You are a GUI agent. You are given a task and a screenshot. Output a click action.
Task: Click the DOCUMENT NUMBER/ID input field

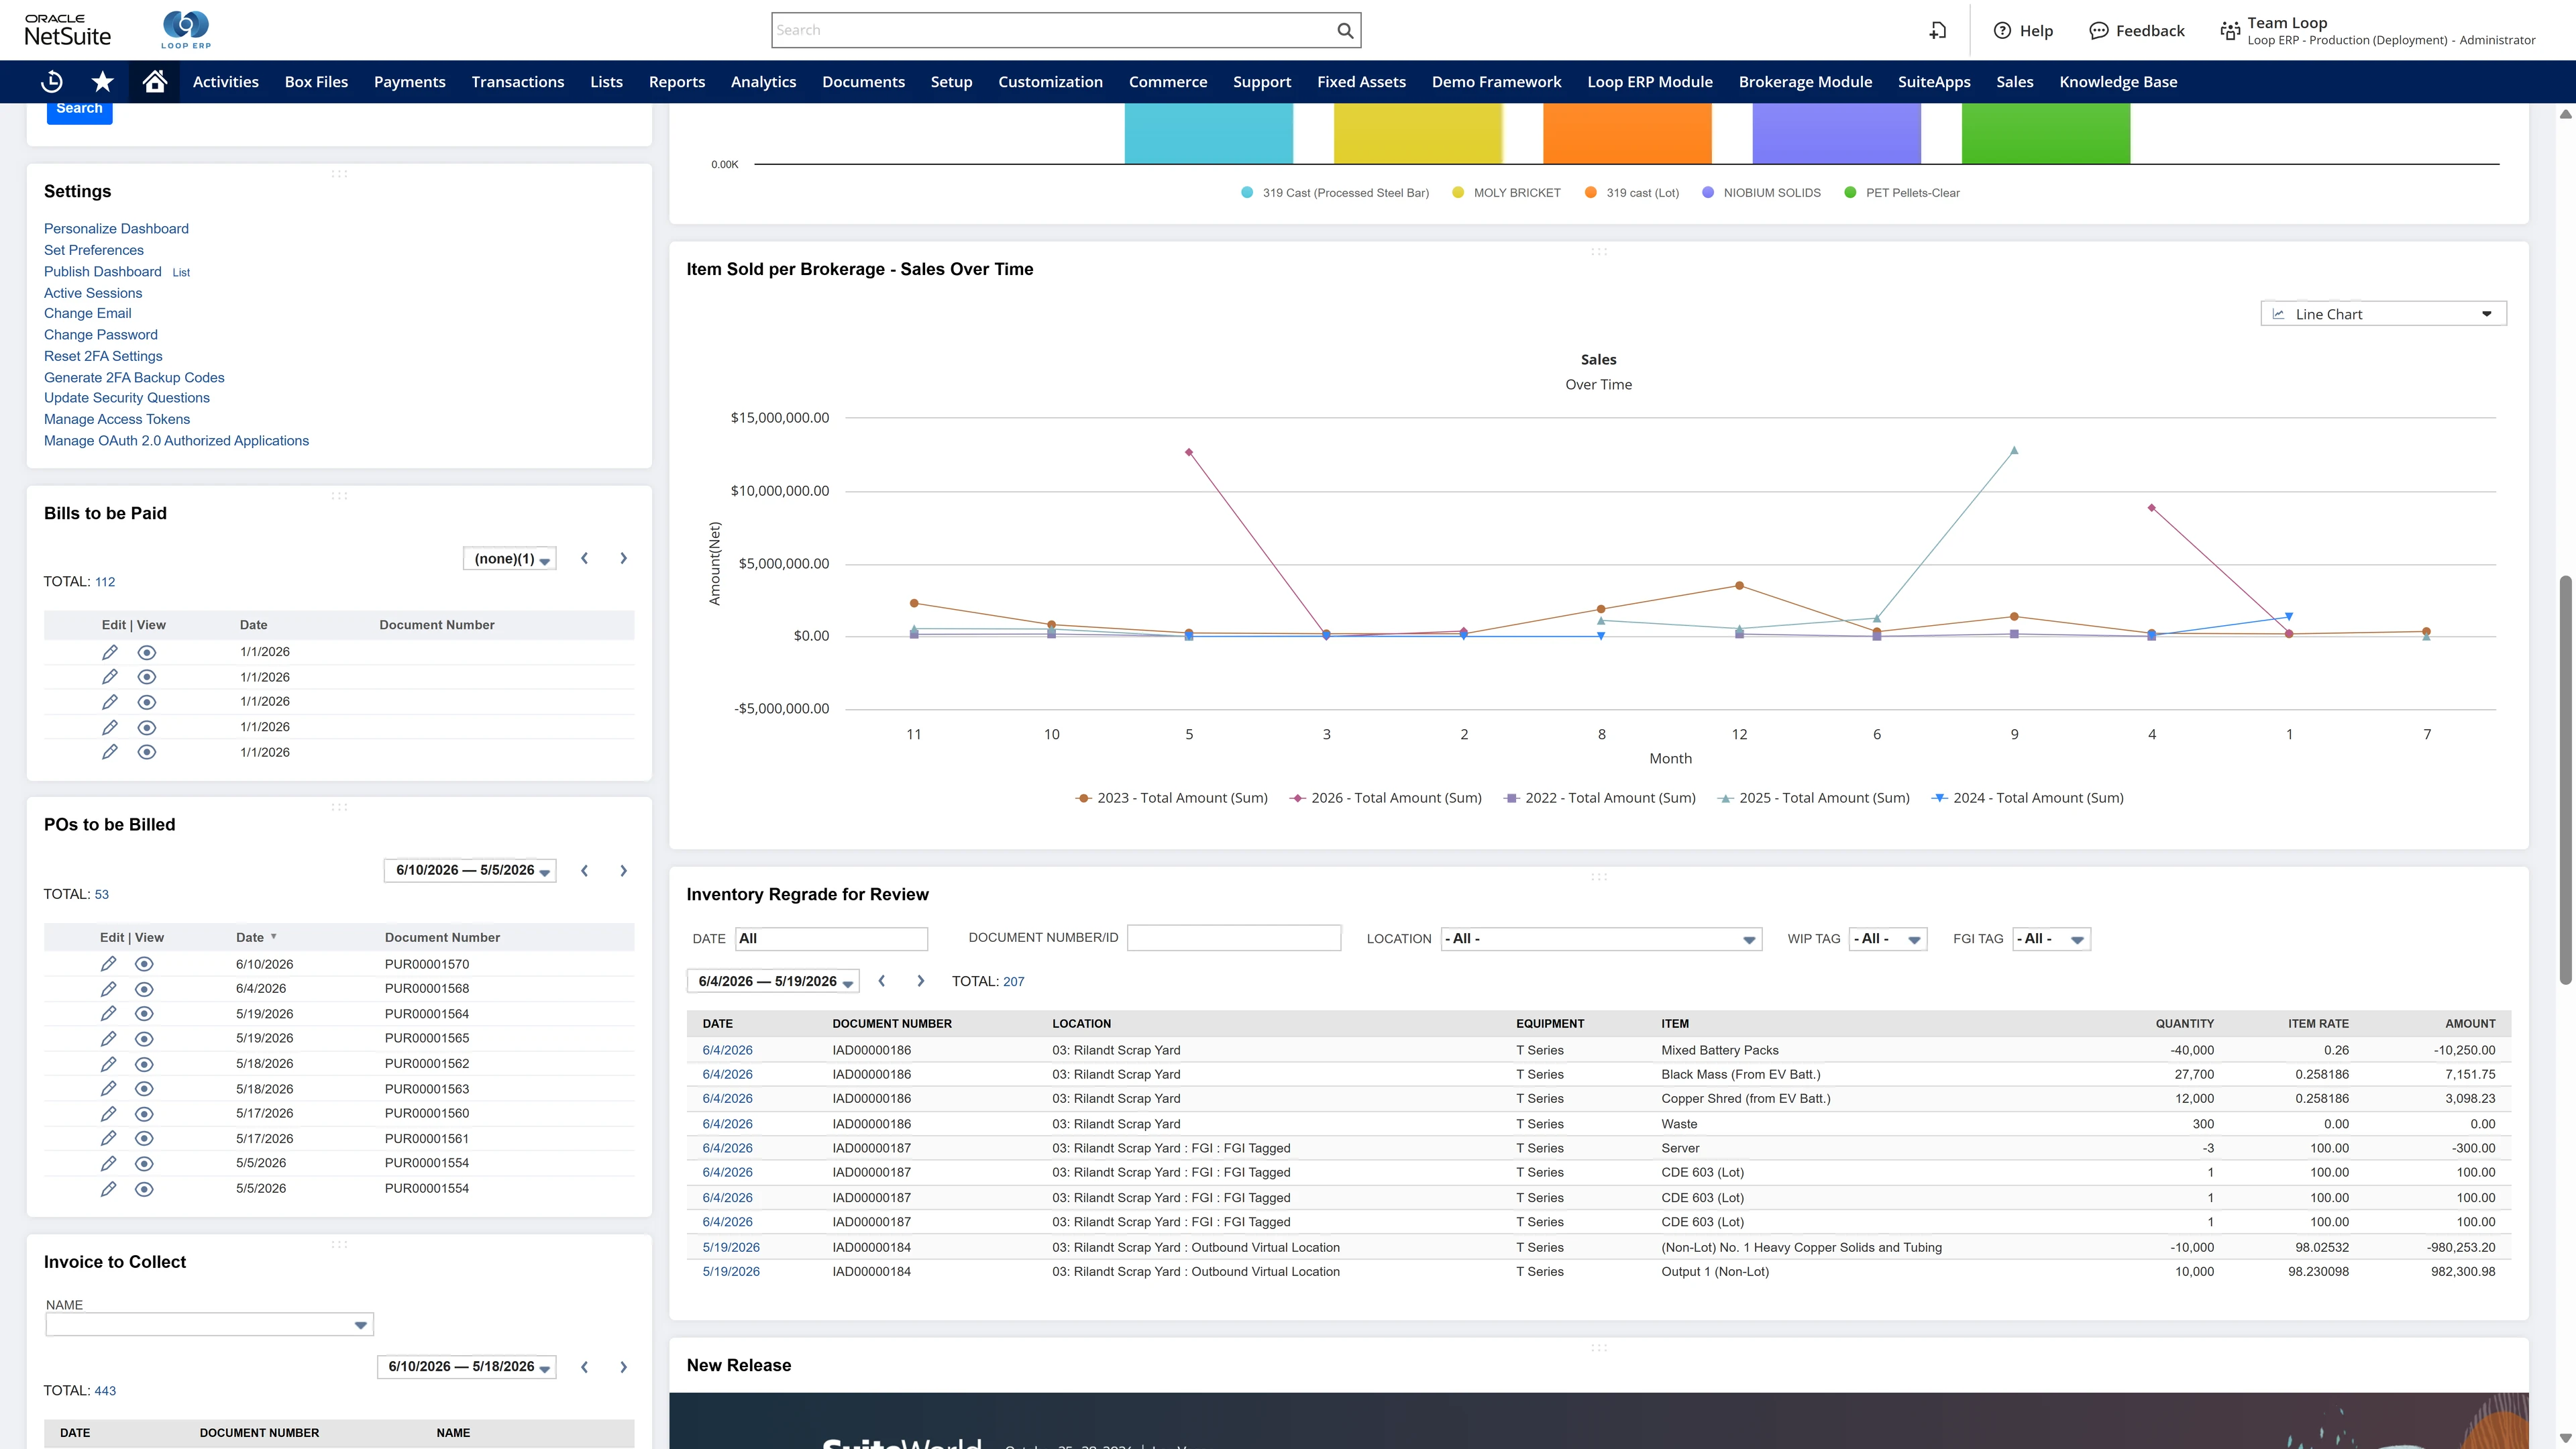point(1234,938)
